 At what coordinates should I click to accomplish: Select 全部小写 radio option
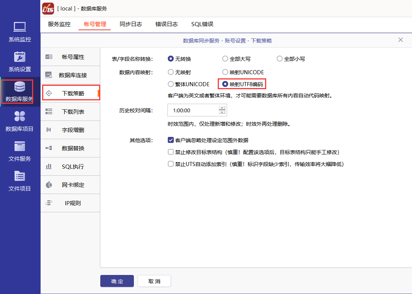click(279, 59)
